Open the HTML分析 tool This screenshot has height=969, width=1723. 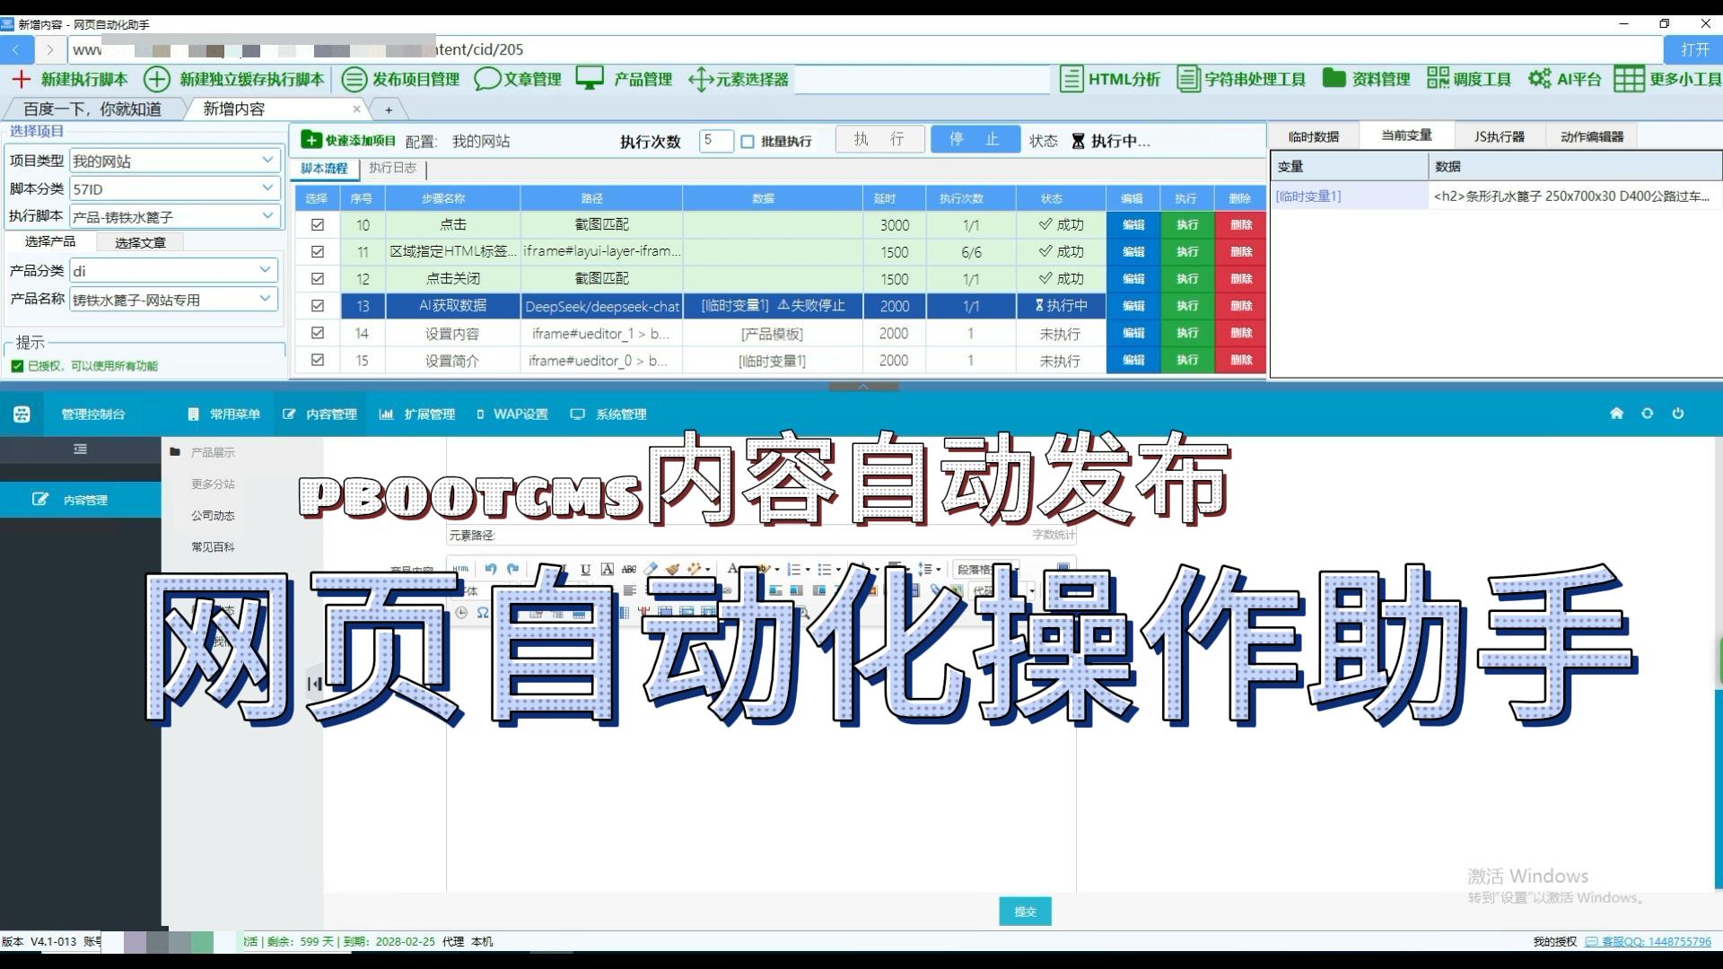[1110, 79]
